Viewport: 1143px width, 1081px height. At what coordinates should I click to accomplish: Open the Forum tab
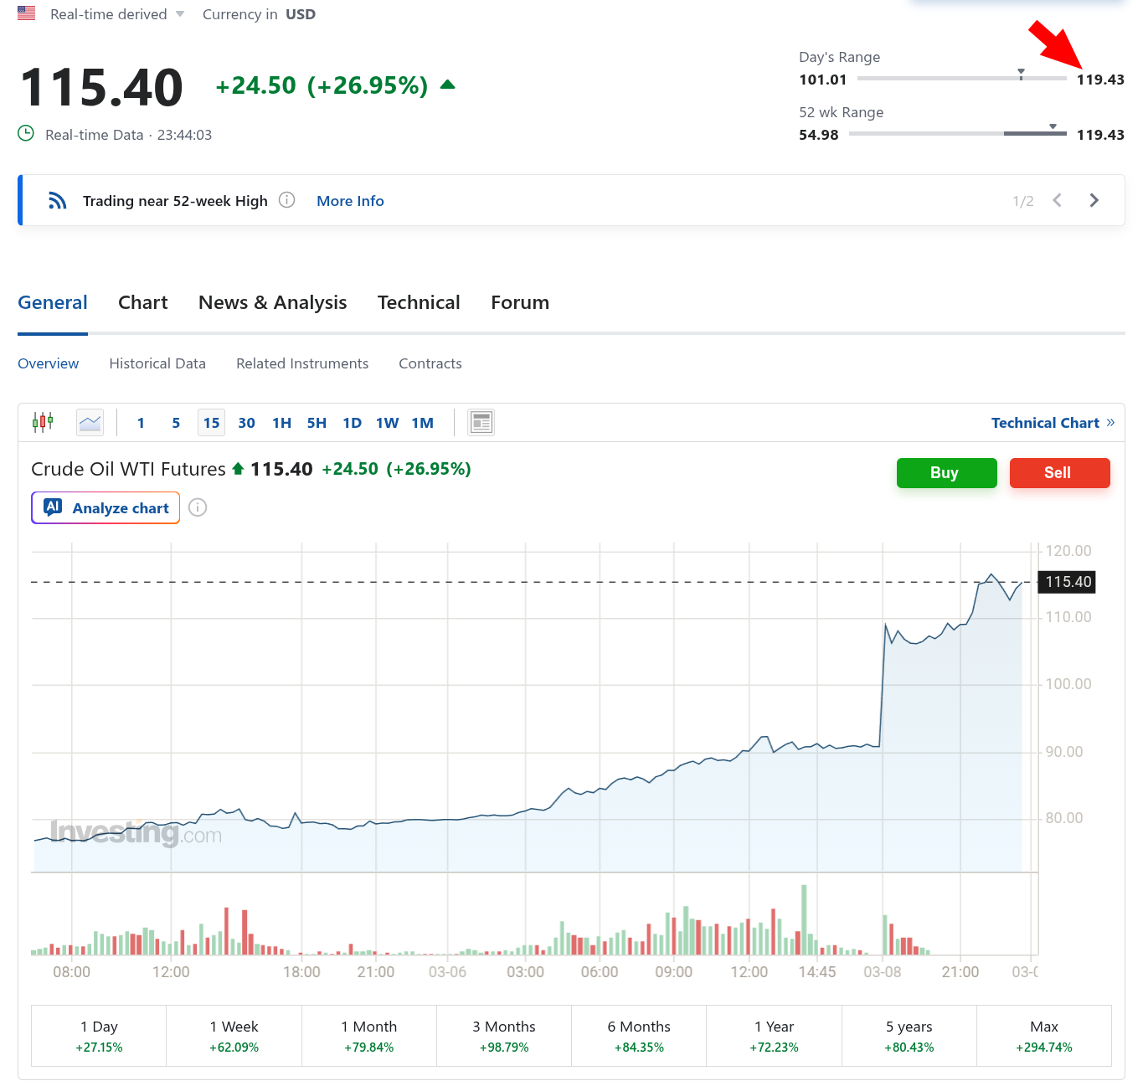(x=520, y=302)
